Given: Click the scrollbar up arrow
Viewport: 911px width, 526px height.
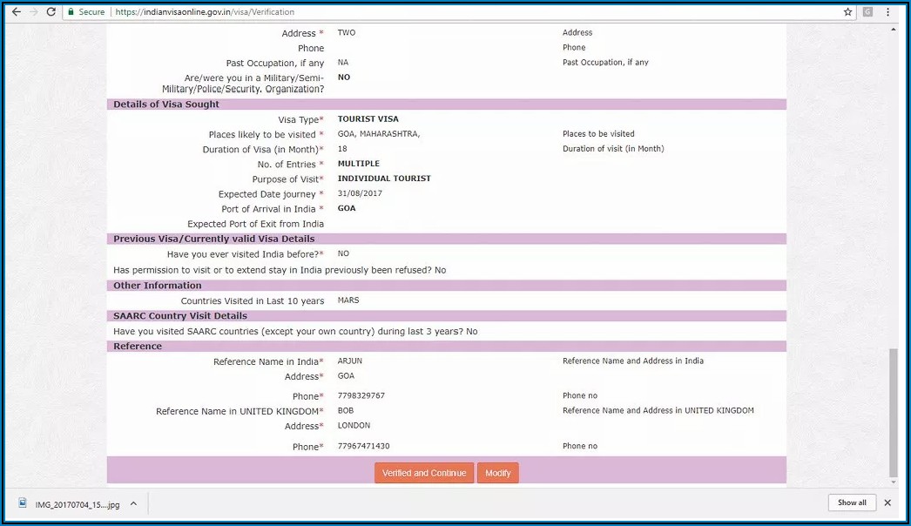Looking at the screenshot, I should (893, 30).
